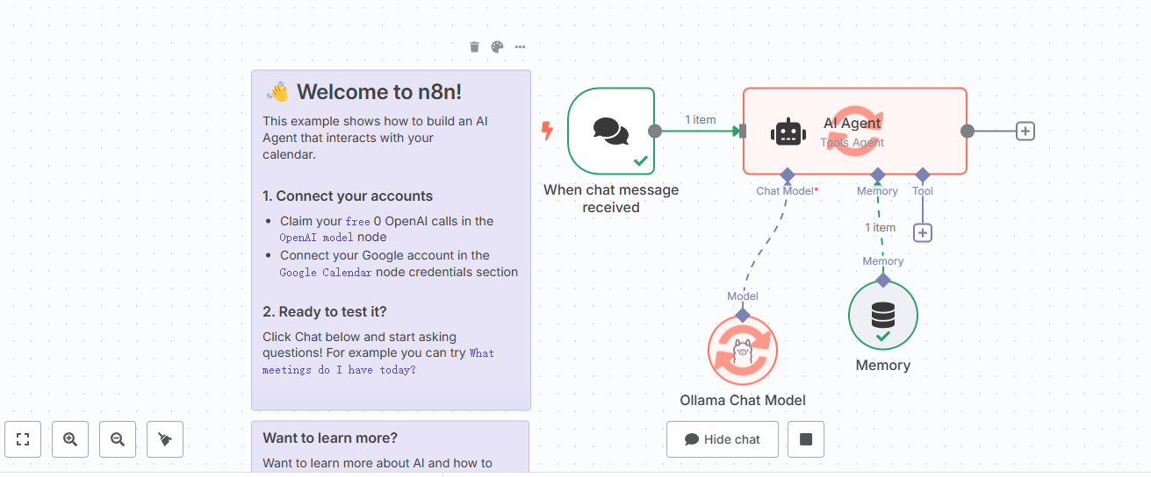This screenshot has width=1151, height=477.
Task: Click the "Ollama Chat Model" label
Action: [x=743, y=401]
